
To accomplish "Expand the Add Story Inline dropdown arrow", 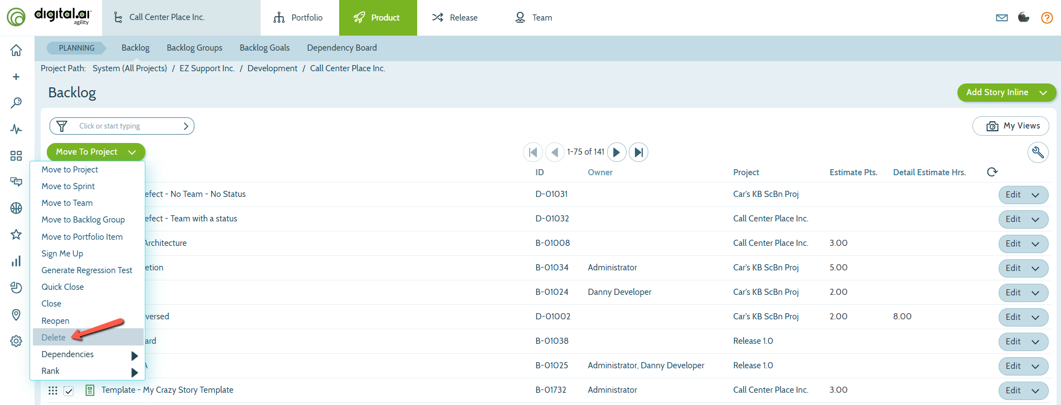I will 1043,93.
